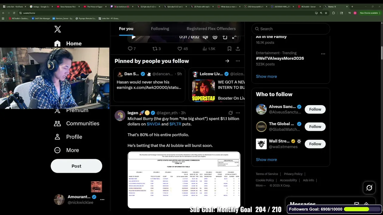Go to Profile in the left navigation
383x215 pixels.
click(68, 137)
